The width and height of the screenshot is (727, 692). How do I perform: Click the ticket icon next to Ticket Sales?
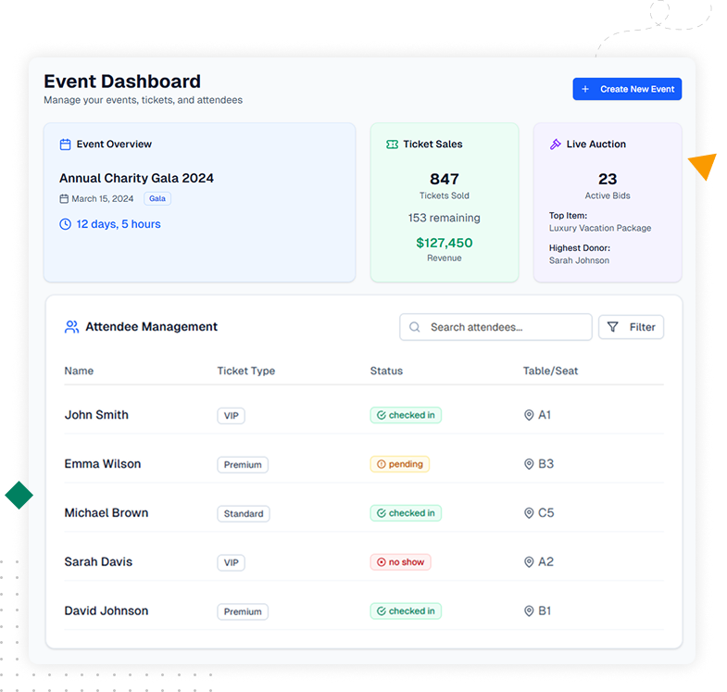(393, 145)
